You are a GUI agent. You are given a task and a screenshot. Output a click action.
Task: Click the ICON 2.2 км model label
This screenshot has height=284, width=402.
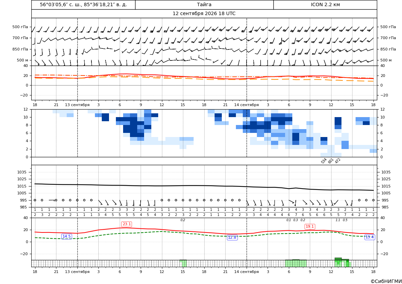click(325, 4)
